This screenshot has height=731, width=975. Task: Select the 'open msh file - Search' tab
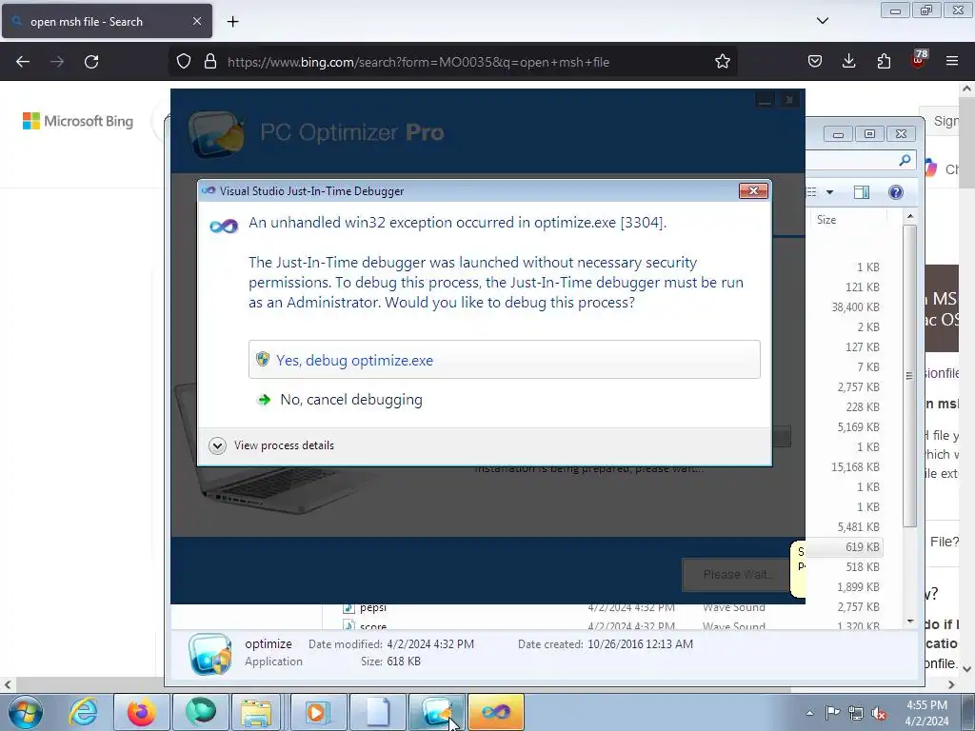coord(107,21)
